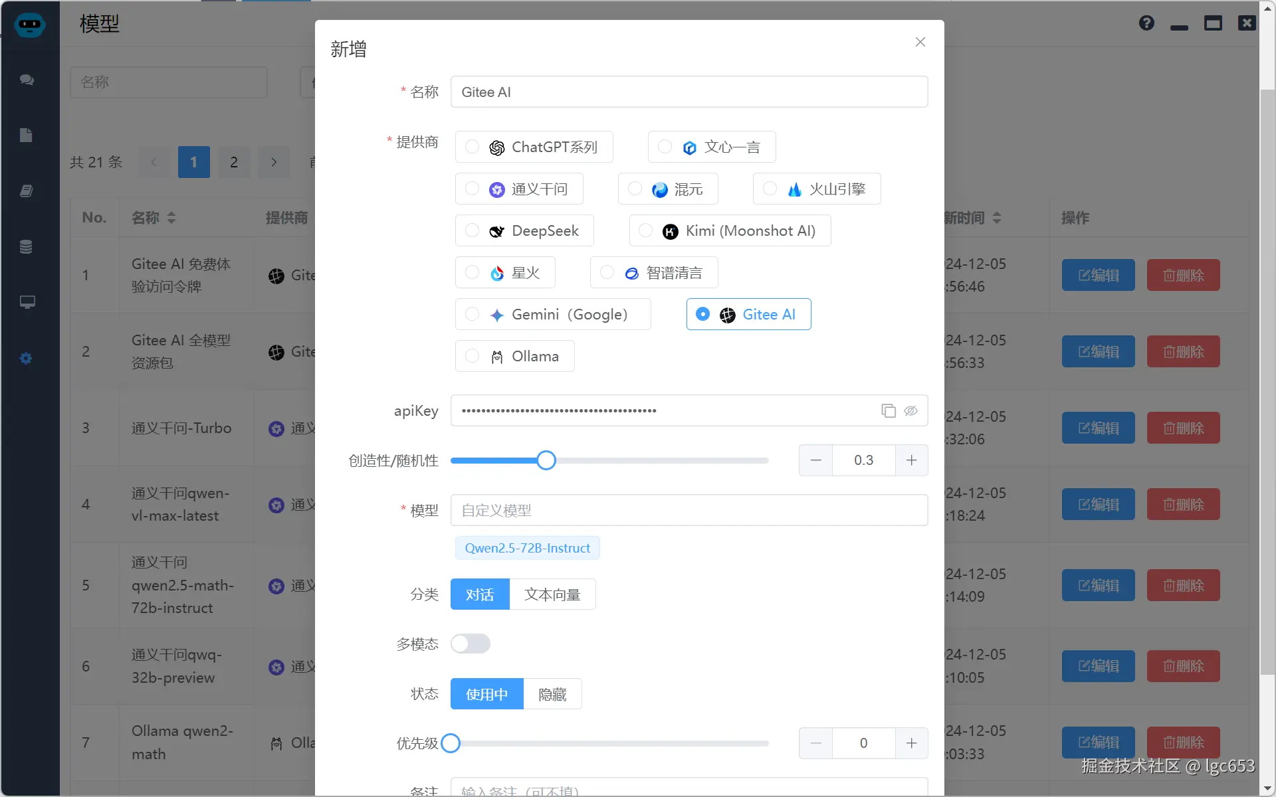
Task: Open the document sidebar icon
Action: pyautogui.click(x=26, y=135)
